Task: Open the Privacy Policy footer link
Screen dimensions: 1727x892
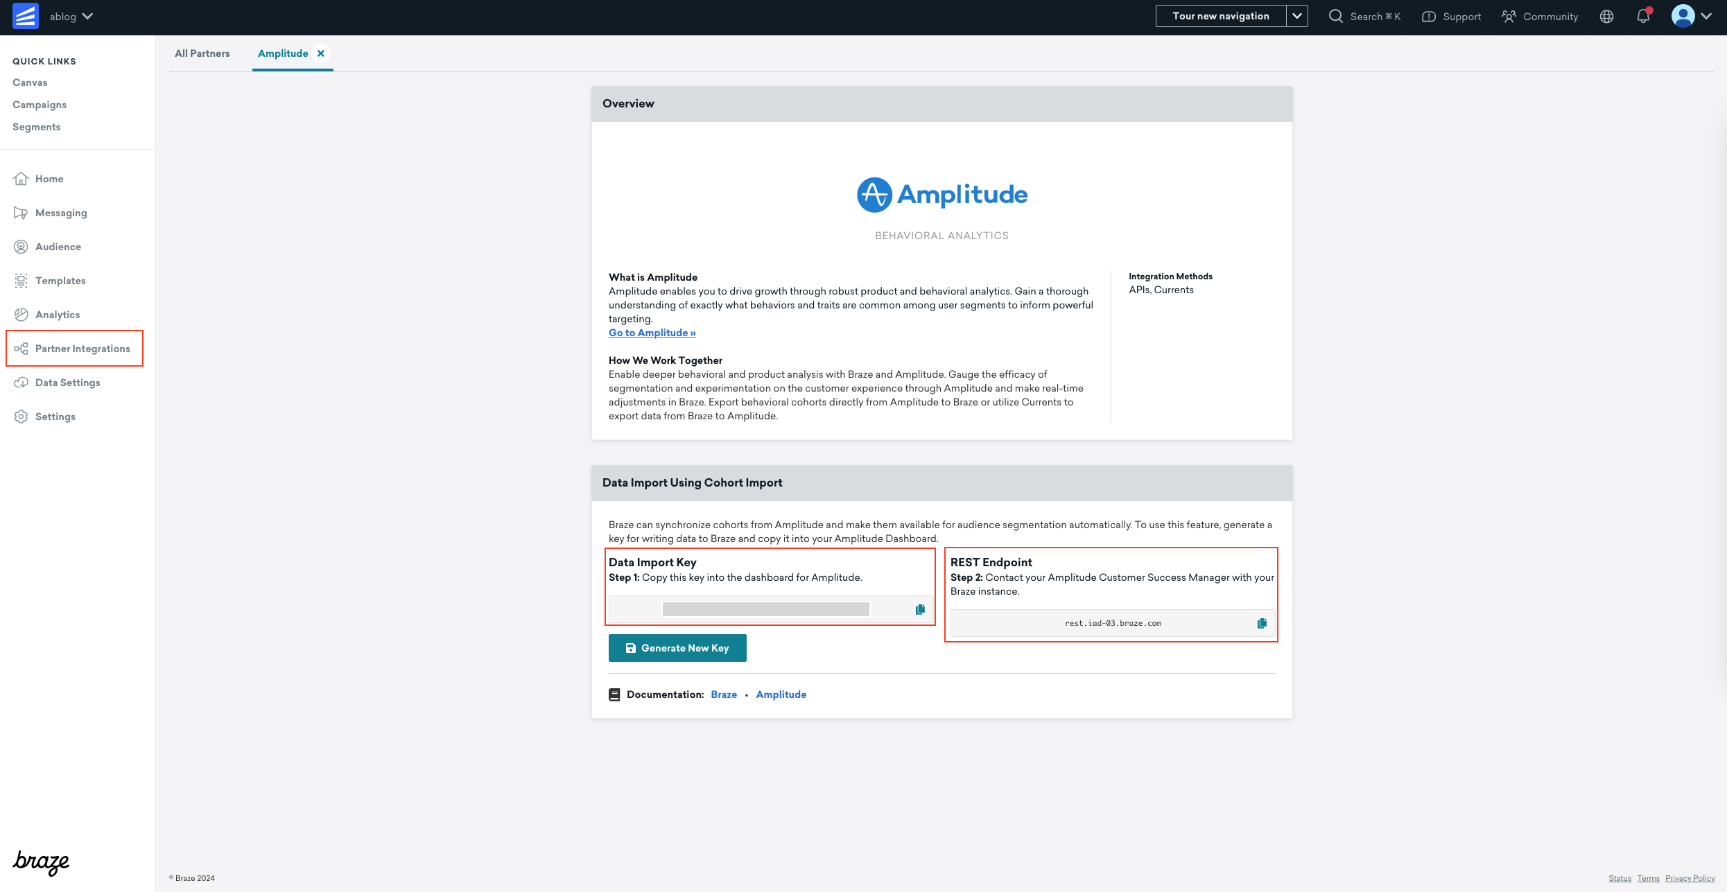Action: pos(1690,878)
